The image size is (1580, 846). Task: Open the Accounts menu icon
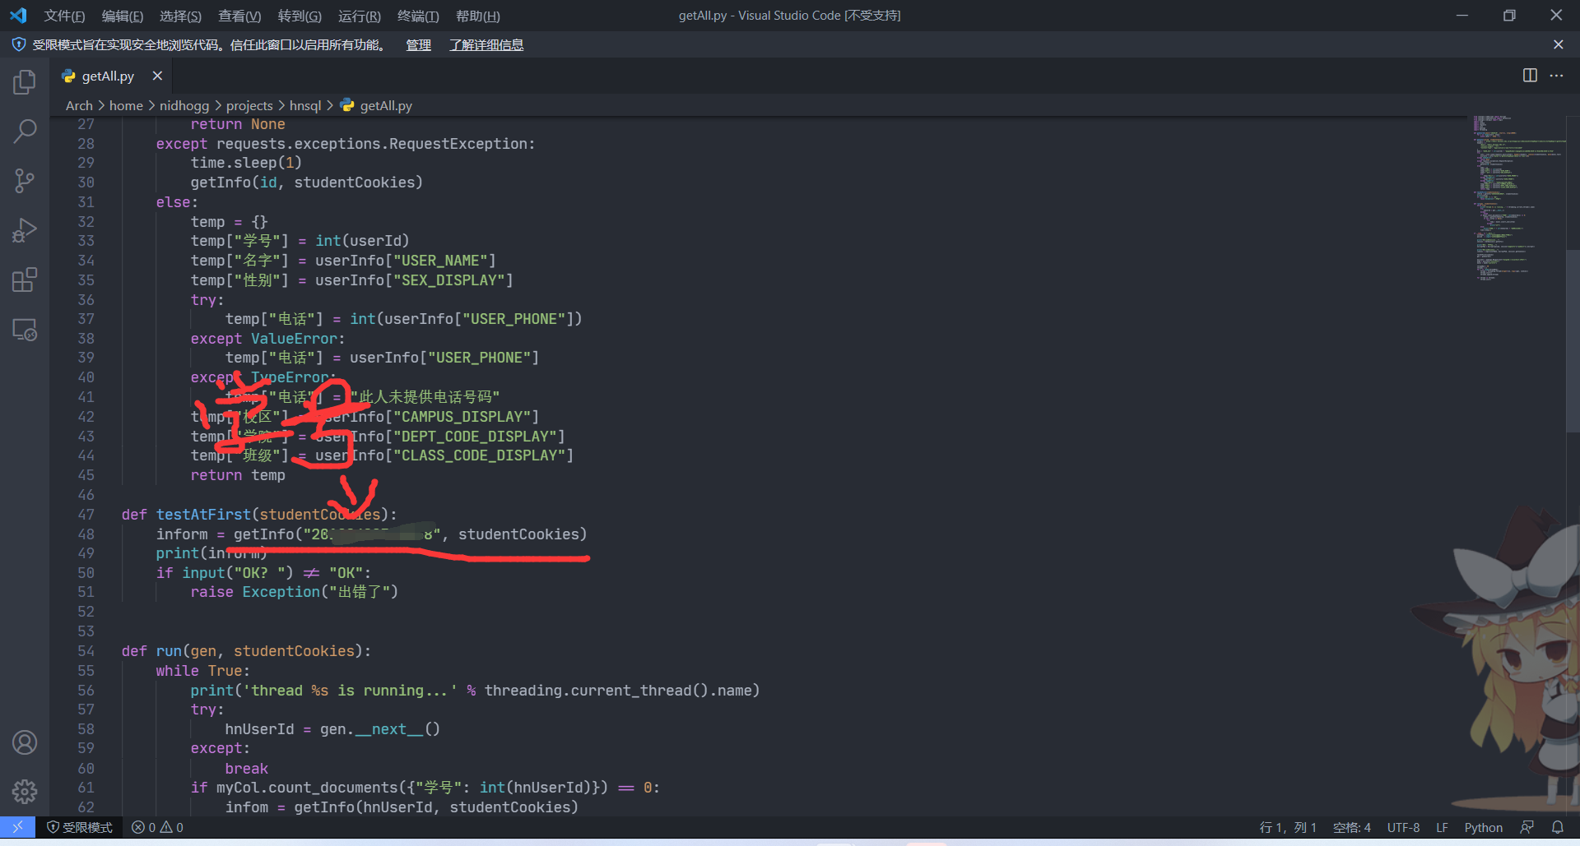25,742
